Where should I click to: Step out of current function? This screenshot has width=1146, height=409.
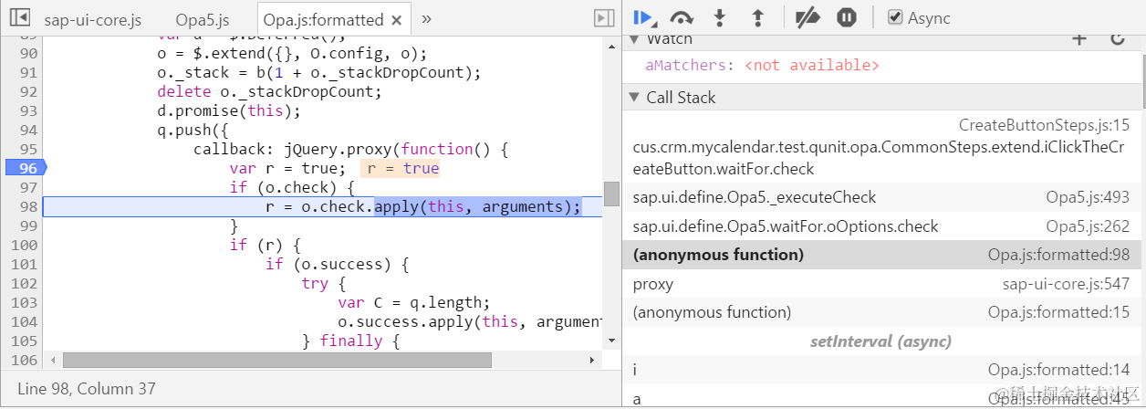pyautogui.click(x=756, y=17)
